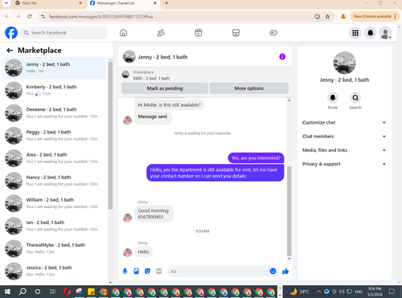
Task: Attach a photo file icon
Action: coord(137,271)
